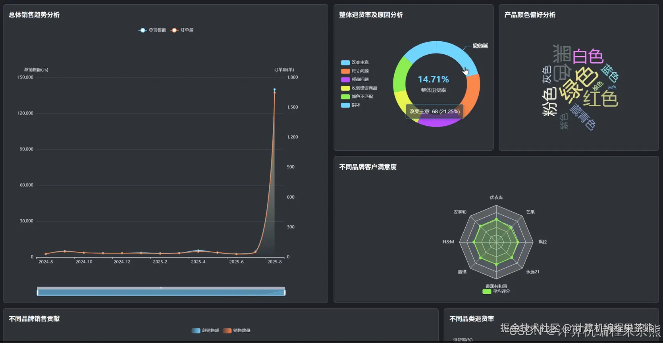Toggle 颜色不匹配 legend entry

pos(357,96)
